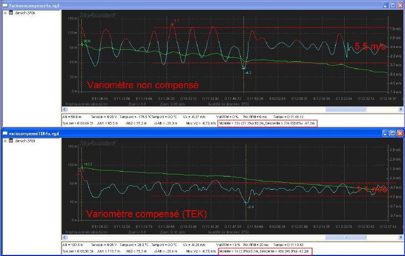This screenshot has width=405, height=256.
Task: Click left scroll arrow in variocompenséTEK4a window
Action: click(65, 237)
